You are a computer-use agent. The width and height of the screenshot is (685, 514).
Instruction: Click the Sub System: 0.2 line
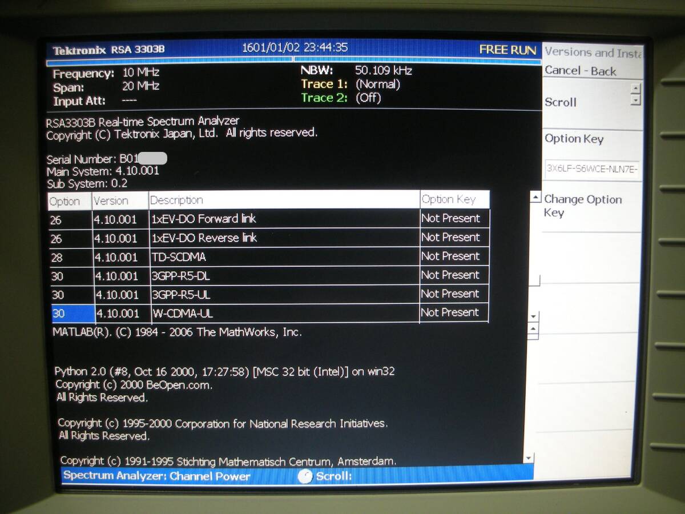[x=87, y=184]
